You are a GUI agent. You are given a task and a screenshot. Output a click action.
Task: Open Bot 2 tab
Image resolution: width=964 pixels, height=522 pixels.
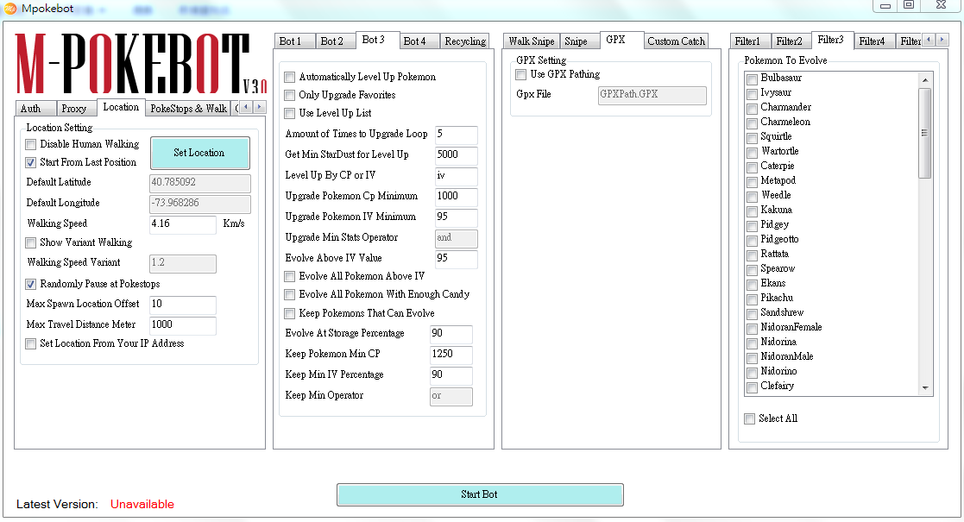[337, 41]
